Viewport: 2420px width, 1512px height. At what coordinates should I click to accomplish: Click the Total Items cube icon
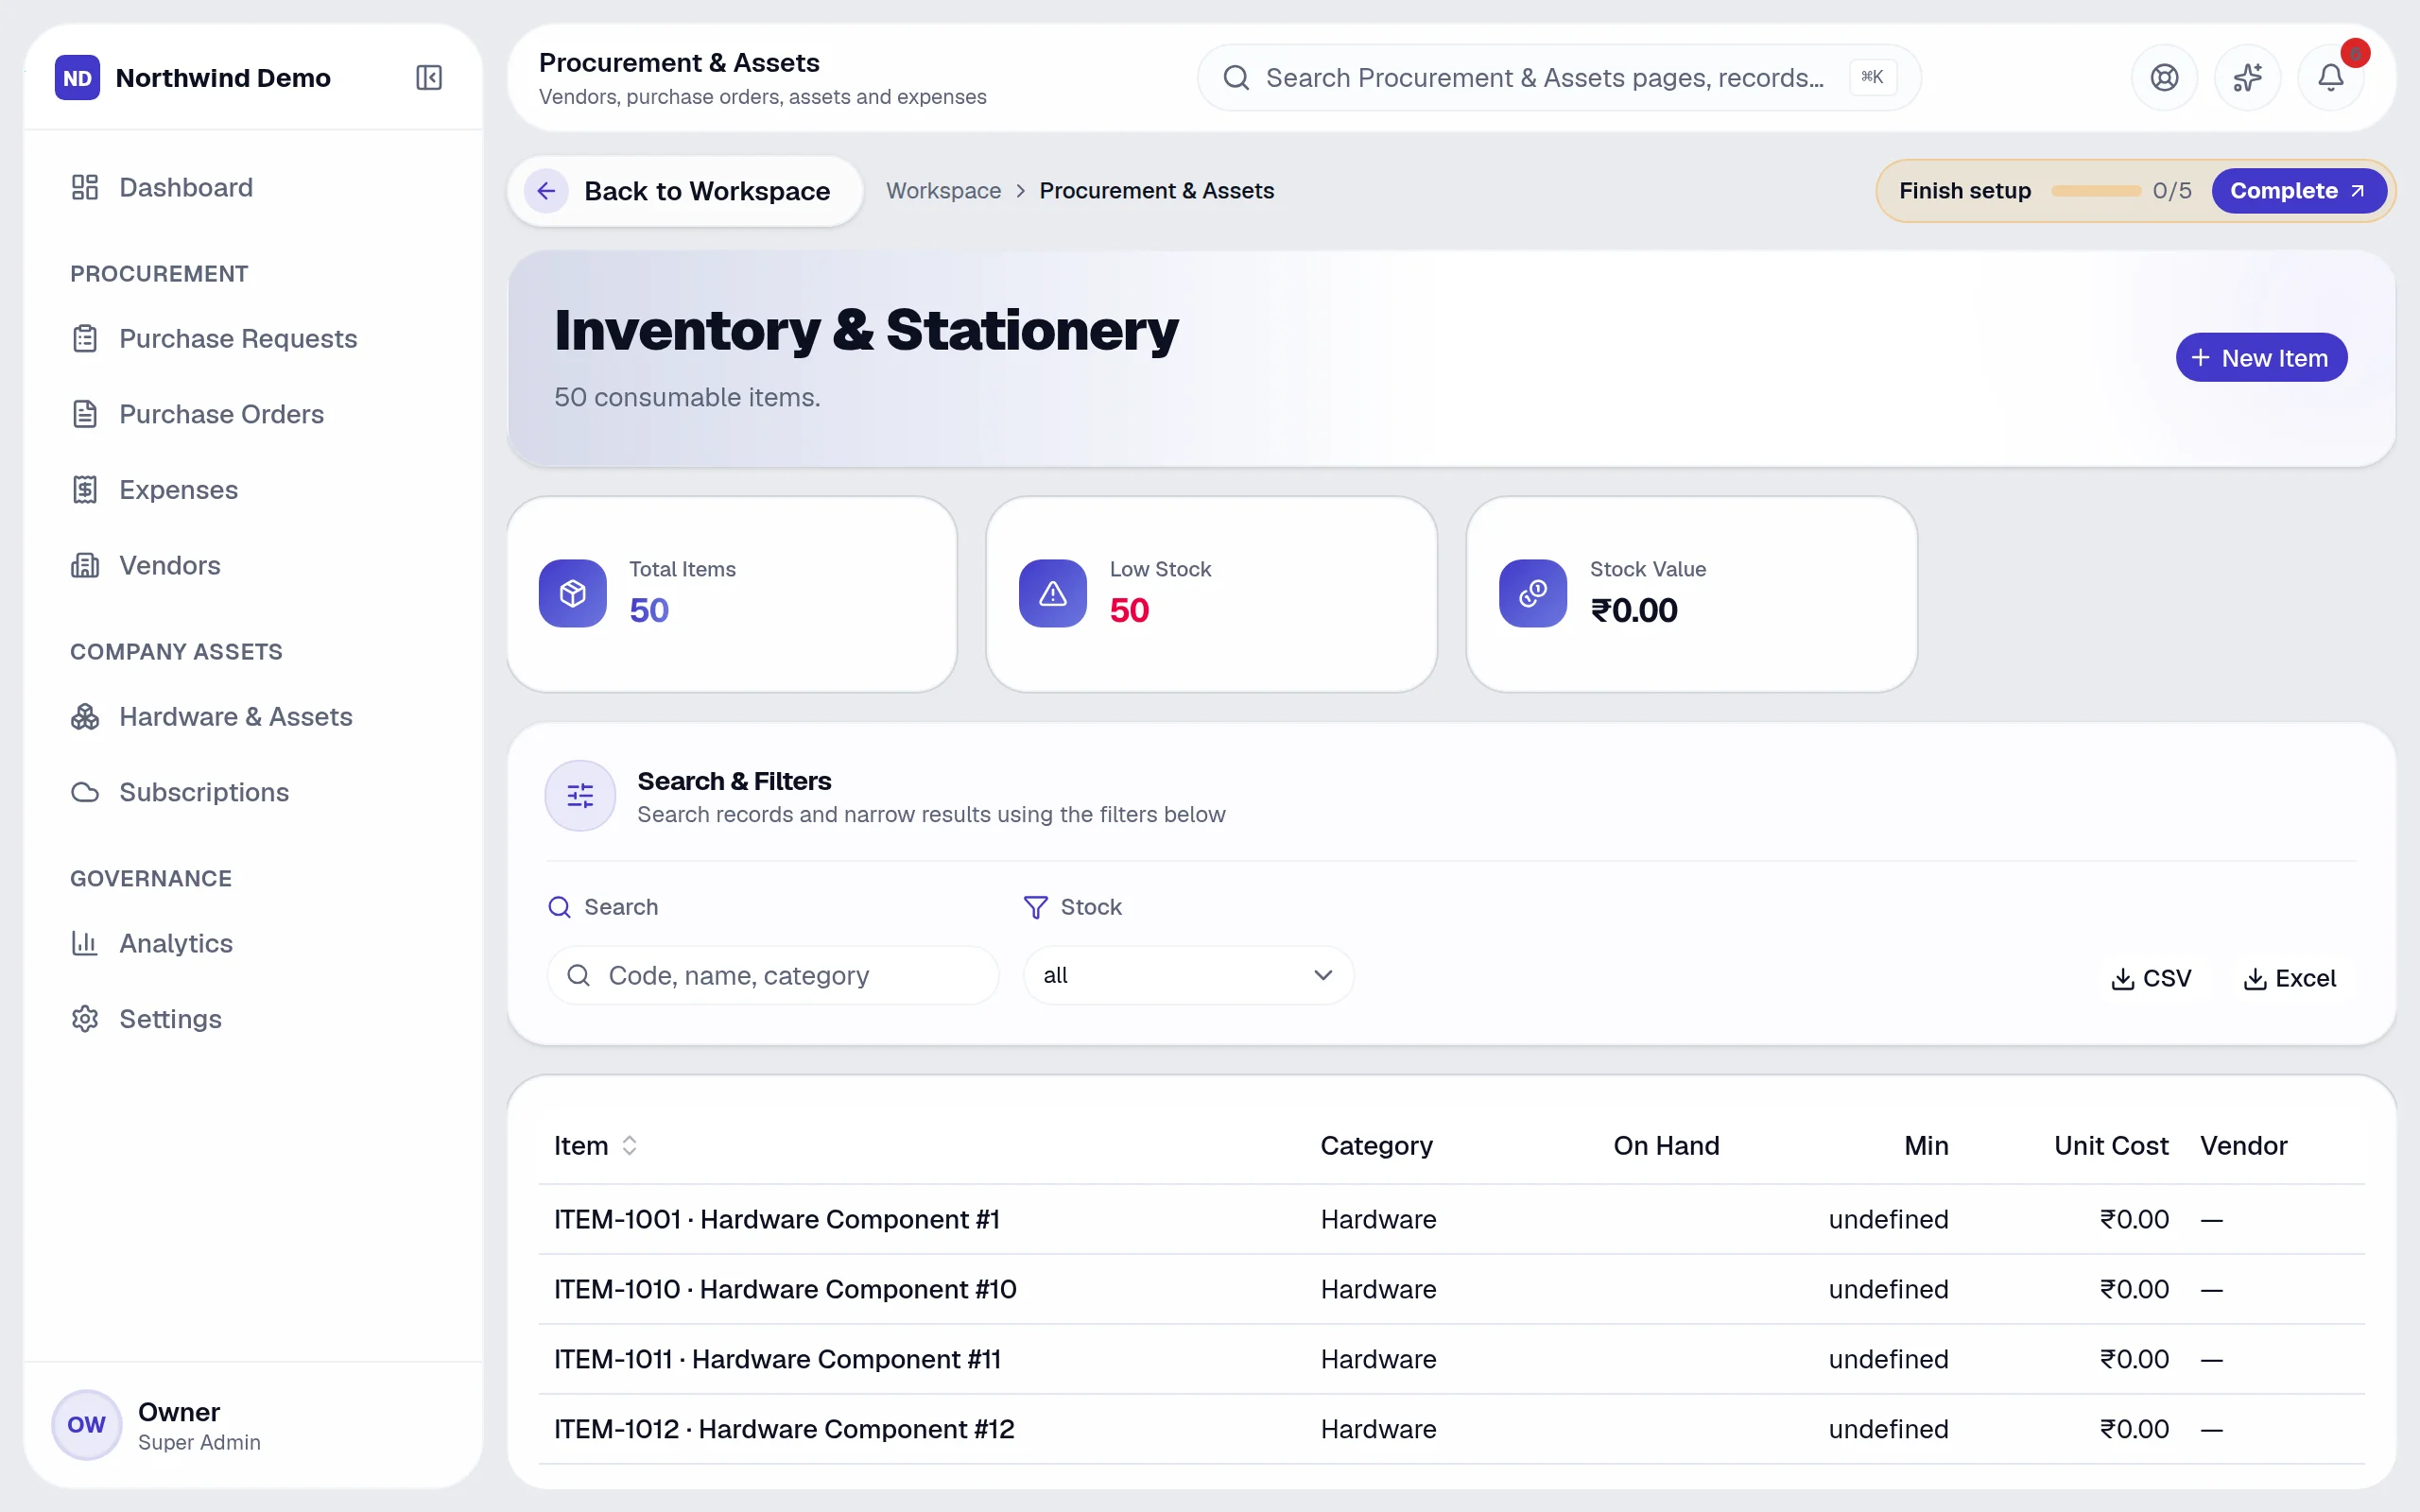[573, 593]
